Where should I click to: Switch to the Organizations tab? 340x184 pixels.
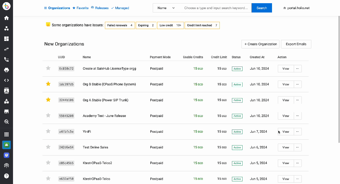click(57, 8)
